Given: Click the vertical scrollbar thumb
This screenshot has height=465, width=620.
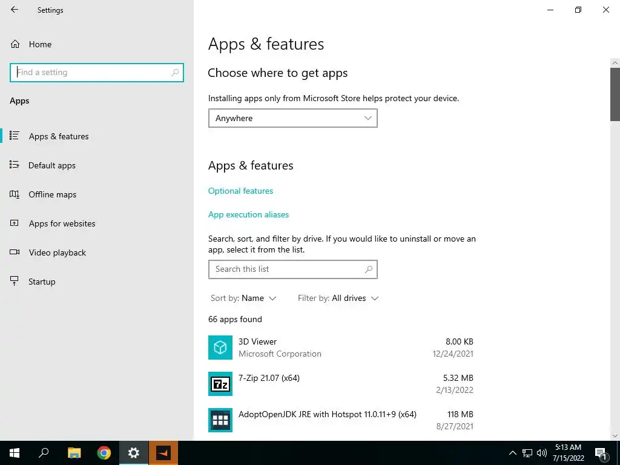Looking at the screenshot, I should pos(615,94).
